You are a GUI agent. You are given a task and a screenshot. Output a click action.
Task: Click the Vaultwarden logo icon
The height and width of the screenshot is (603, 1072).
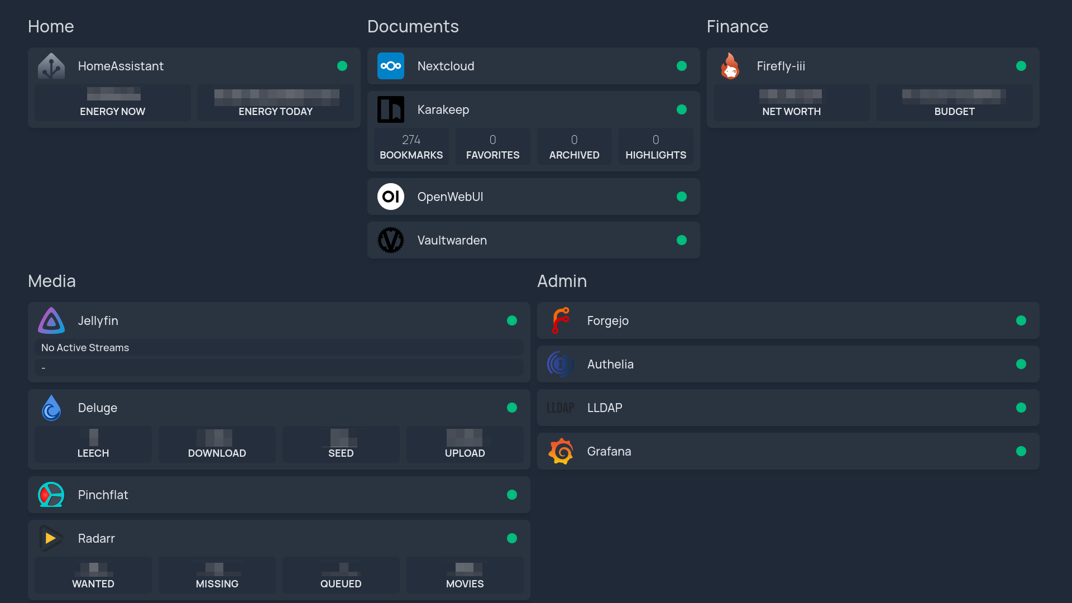pos(391,240)
